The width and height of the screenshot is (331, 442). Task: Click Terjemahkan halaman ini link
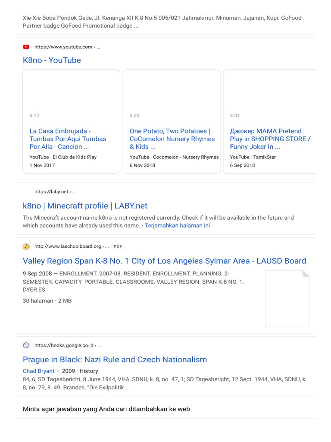tap(177, 225)
